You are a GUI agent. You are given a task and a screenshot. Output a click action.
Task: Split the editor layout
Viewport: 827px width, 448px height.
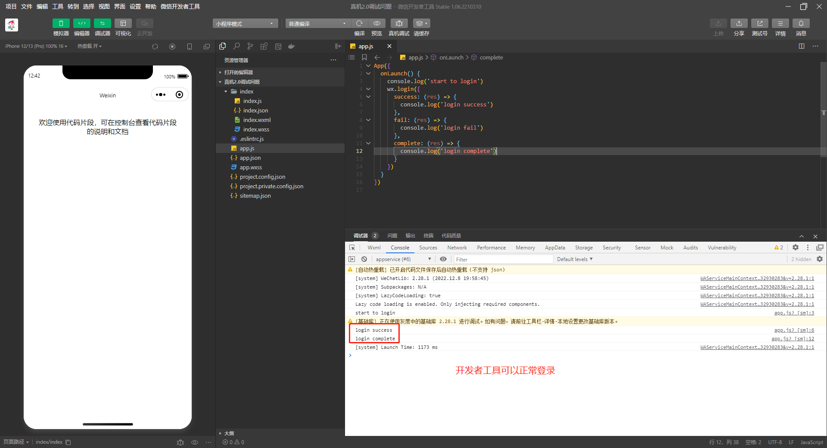tap(802, 46)
